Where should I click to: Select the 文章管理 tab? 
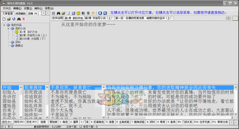pyautogui.click(x=7, y=14)
